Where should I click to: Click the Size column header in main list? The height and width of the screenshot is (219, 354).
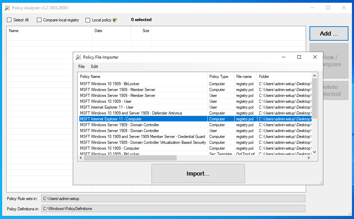[141, 31]
